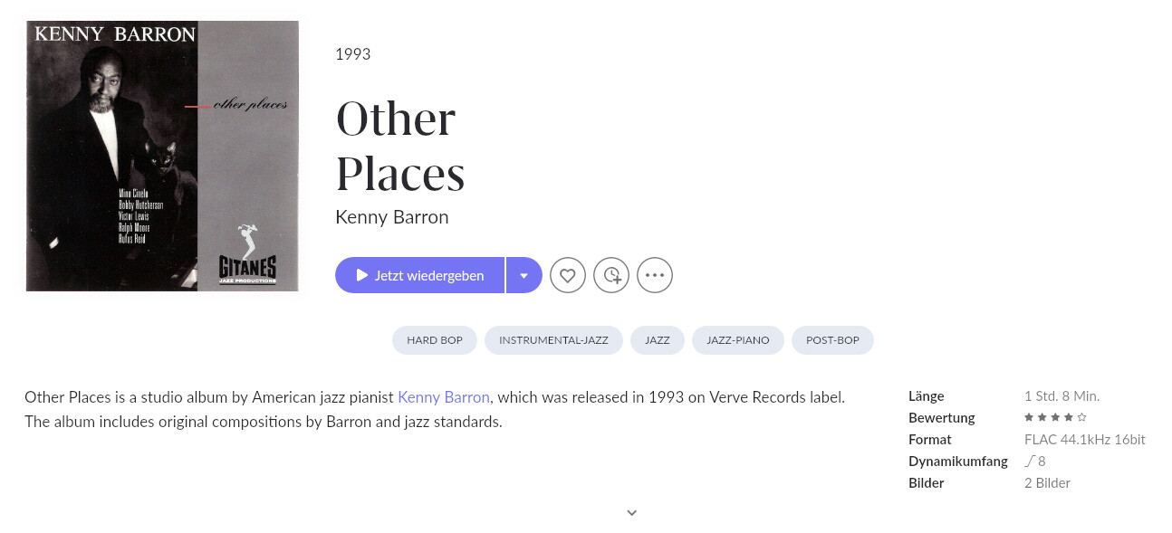Set rating to the fifth star
This screenshot has width=1172, height=533.
click(1081, 417)
